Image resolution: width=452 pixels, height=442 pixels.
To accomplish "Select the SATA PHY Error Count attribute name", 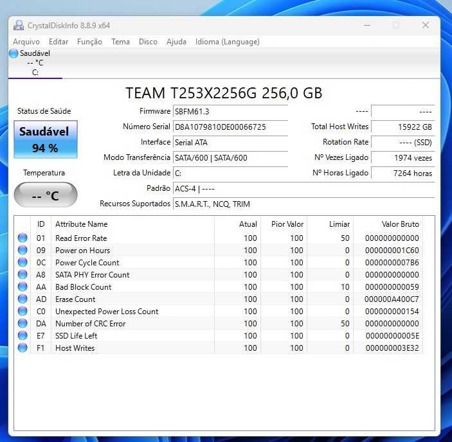I will click(x=92, y=275).
